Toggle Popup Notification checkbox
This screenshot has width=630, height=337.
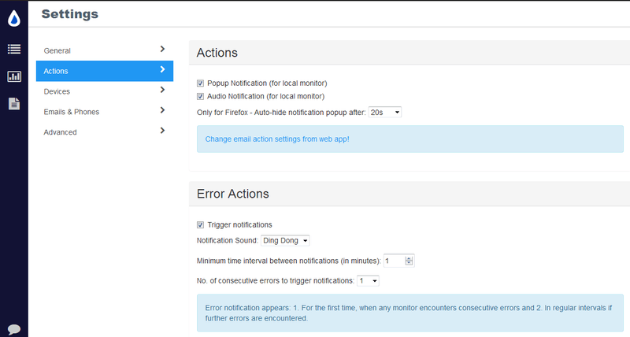click(200, 83)
